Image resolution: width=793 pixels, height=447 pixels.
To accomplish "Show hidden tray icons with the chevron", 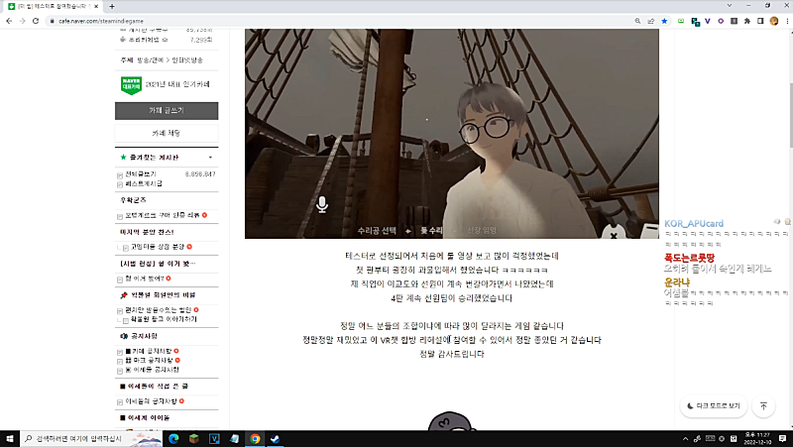I will coord(685,438).
